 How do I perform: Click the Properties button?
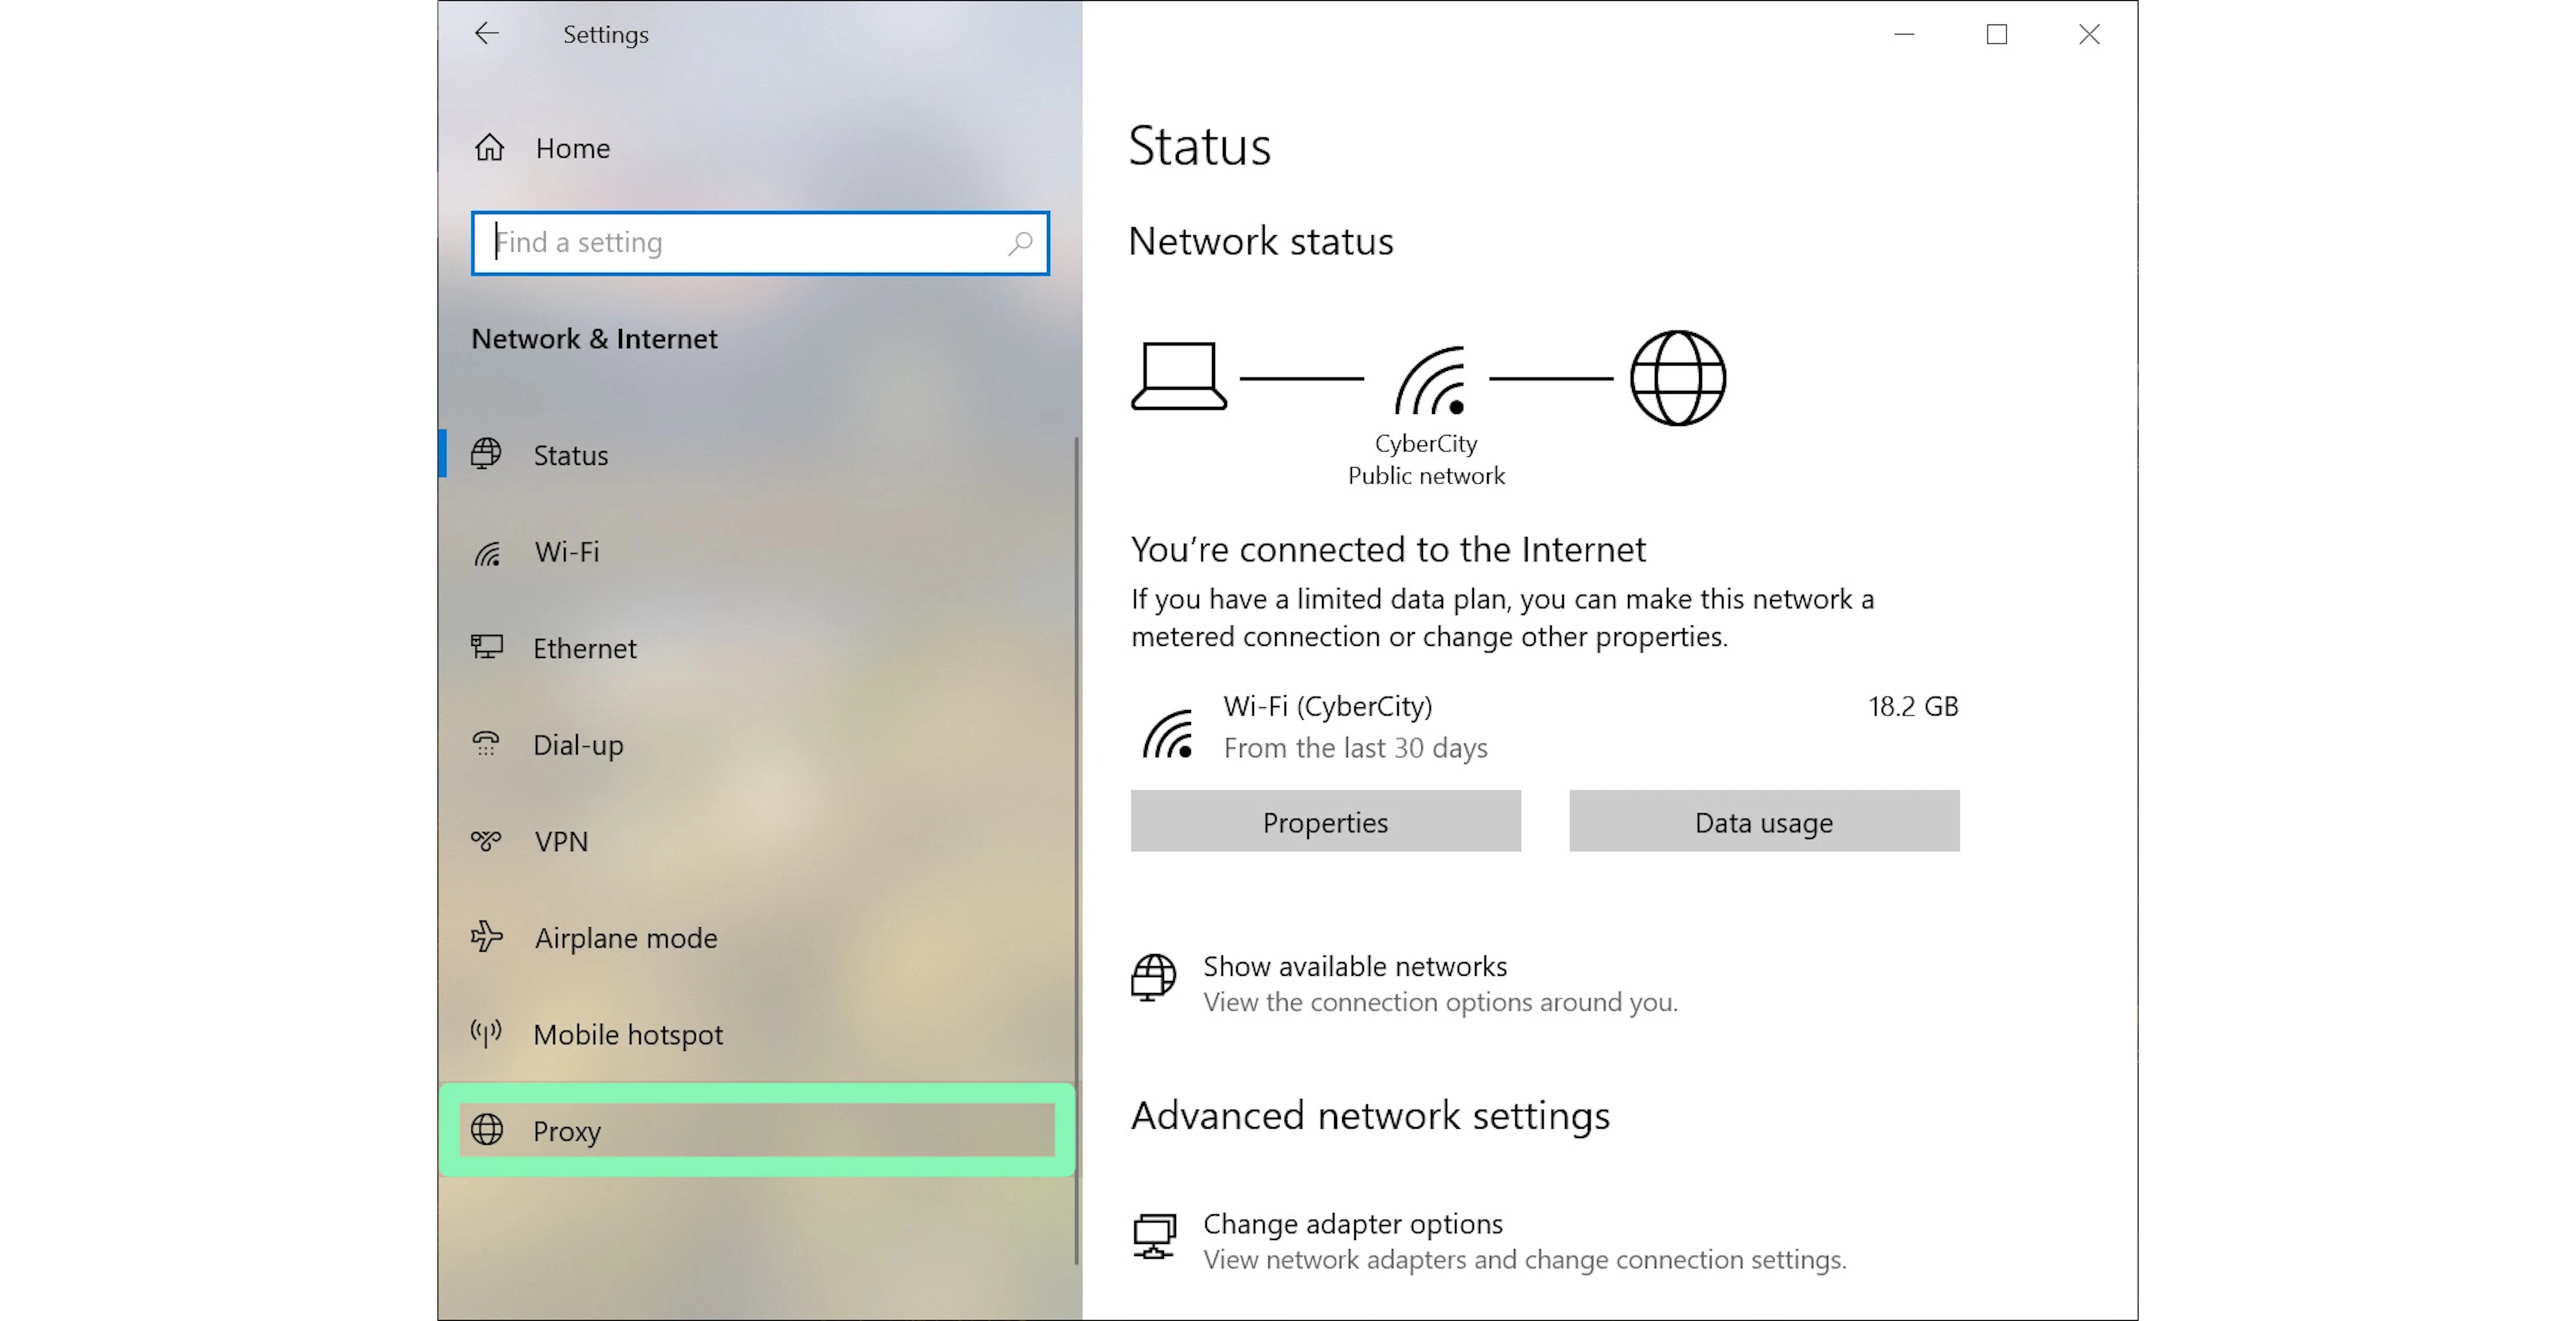1326,821
